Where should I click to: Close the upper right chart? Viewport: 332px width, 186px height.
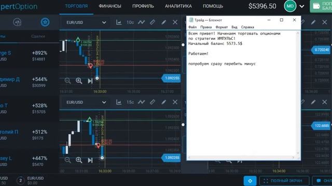[x=324, y=22]
